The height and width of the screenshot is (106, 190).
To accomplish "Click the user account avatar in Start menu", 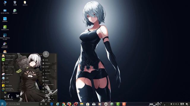I will point(46,54).
